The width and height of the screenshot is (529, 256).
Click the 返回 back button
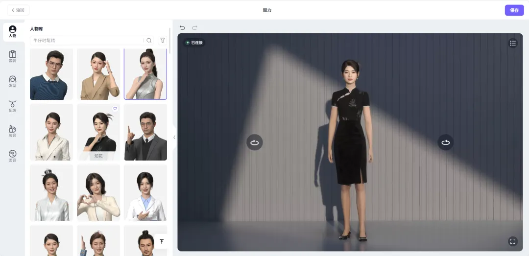click(18, 10)
